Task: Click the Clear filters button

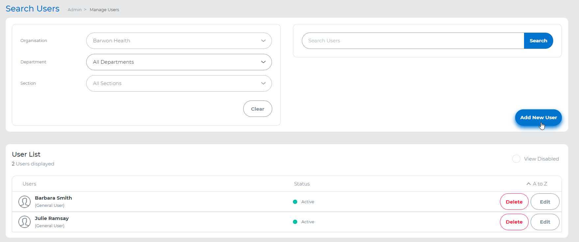Action: (x=258, y=109)
